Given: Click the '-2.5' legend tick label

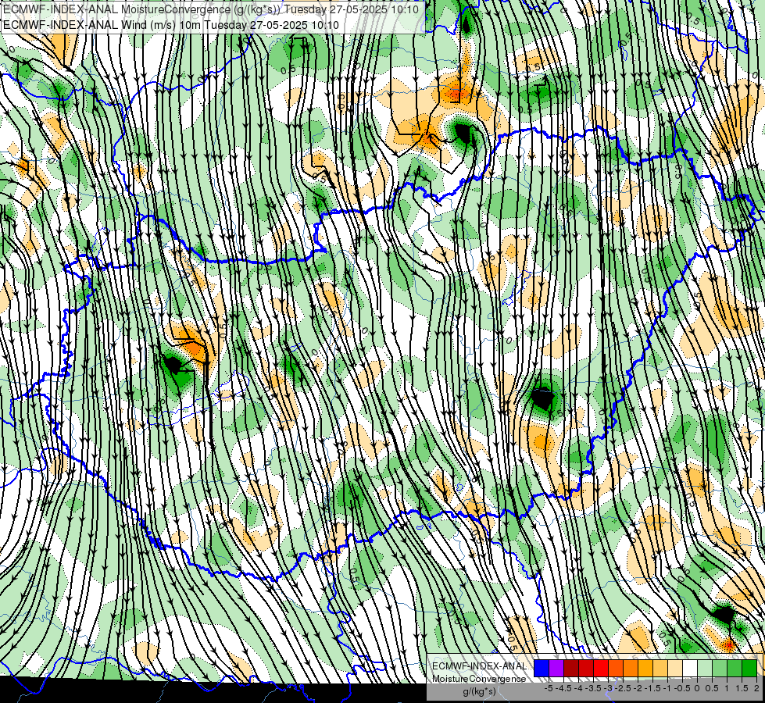Looking at the screenshot, I should pos(623,688).
